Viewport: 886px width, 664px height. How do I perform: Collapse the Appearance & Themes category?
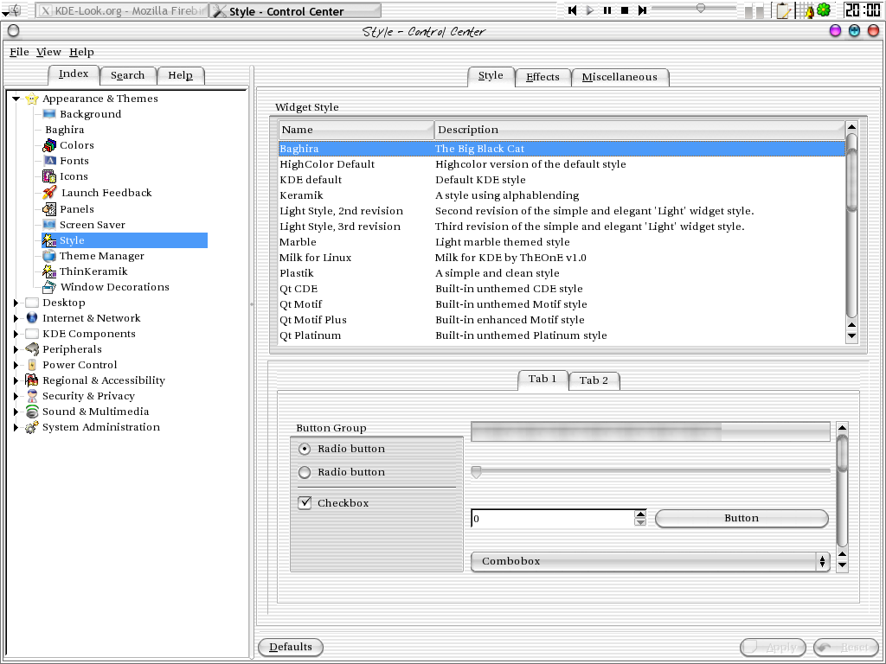(x=16, y=99)
